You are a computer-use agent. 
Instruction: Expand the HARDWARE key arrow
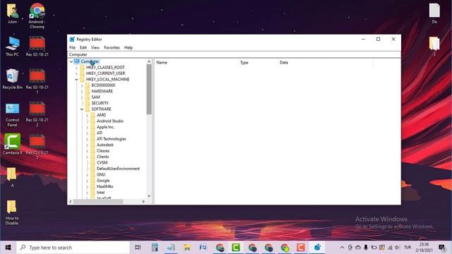[x=82, y=91]
